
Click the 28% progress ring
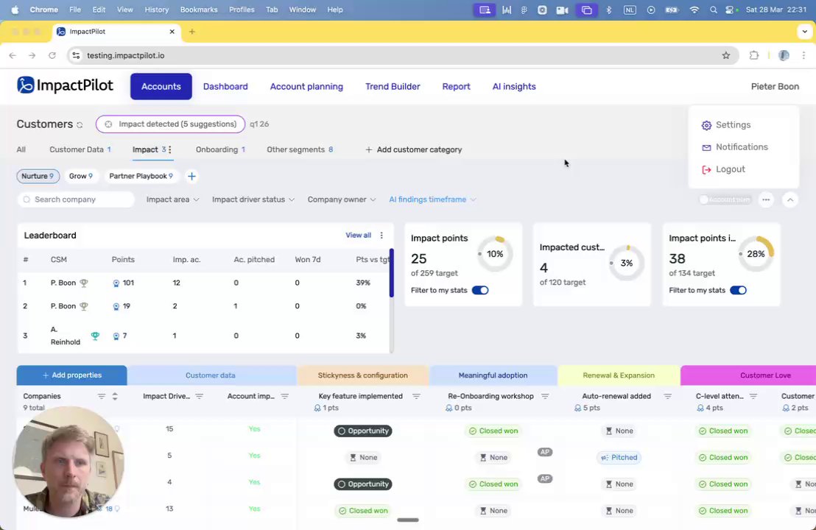pyautogui.click(x=756, y=255)
